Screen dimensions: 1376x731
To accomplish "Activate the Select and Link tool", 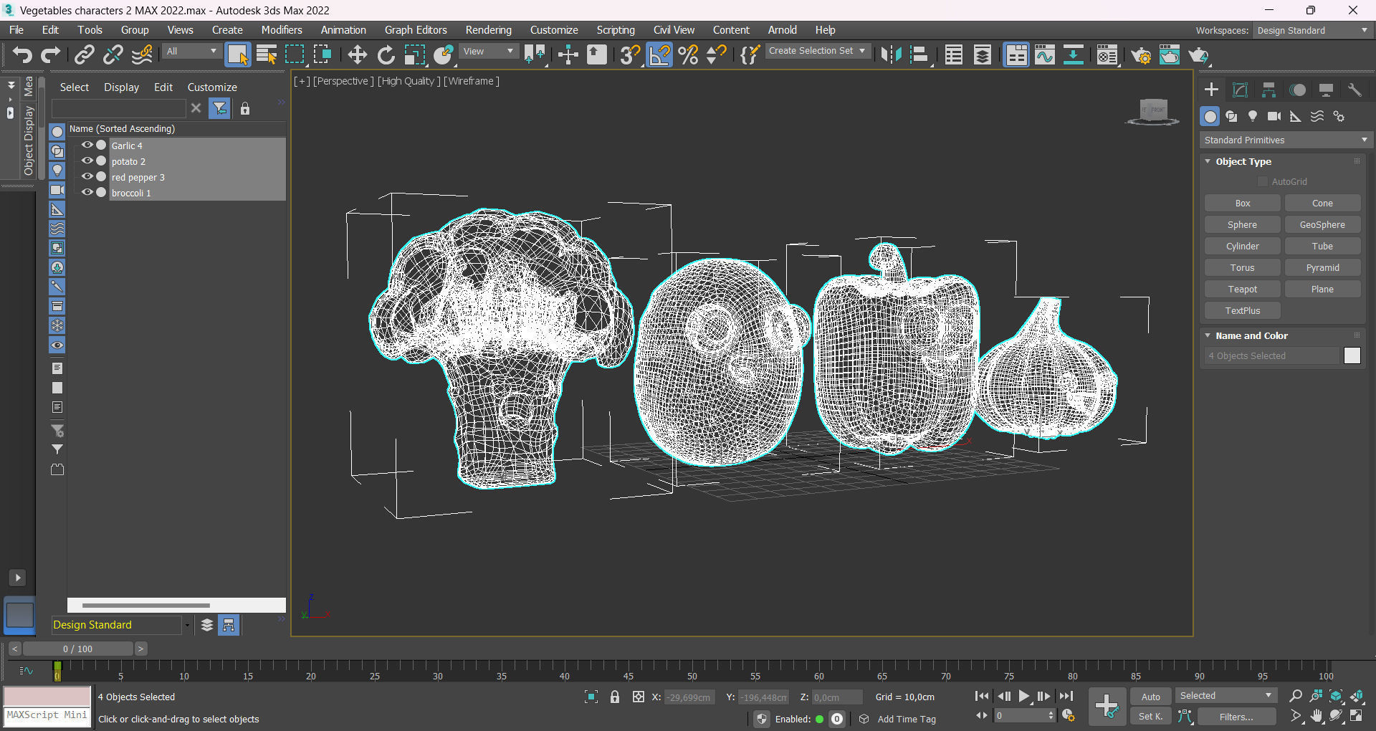I will (x=85, y=55).
